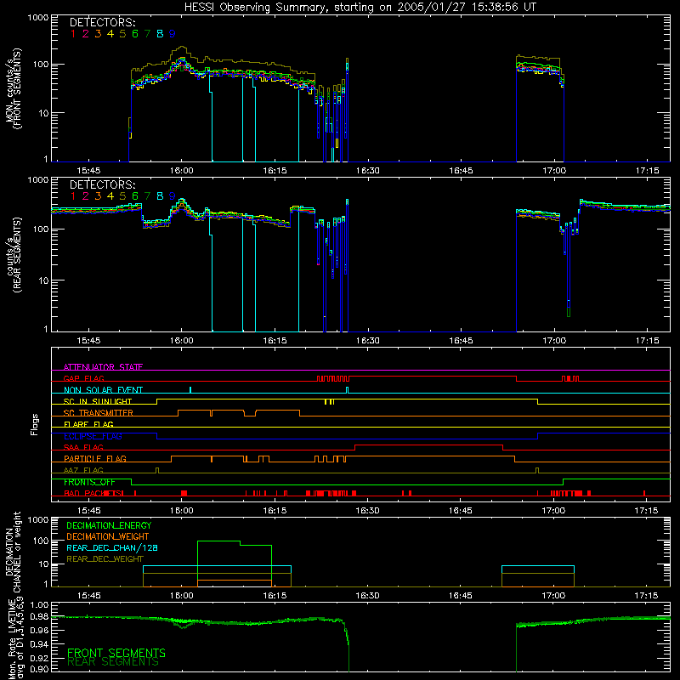
Task: Click the SC IN SUNLIGHT flag label
Action: pos(98,401)
